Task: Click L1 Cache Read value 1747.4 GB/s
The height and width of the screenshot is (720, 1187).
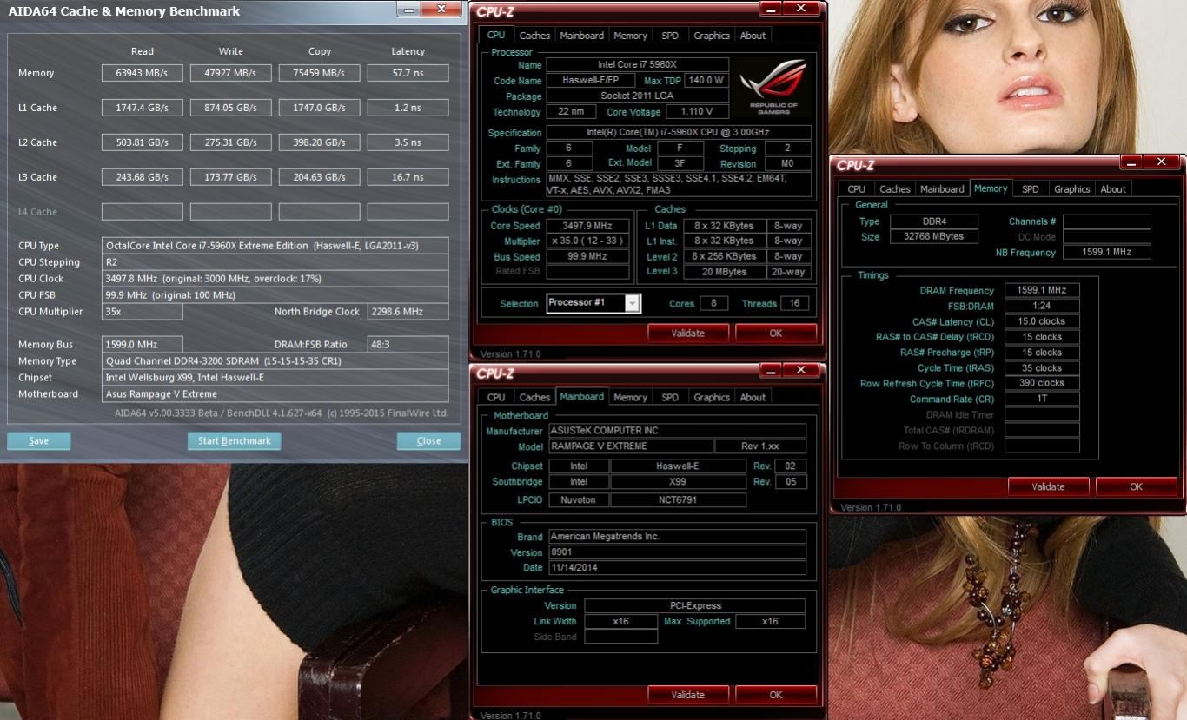Action: [143, 108]
